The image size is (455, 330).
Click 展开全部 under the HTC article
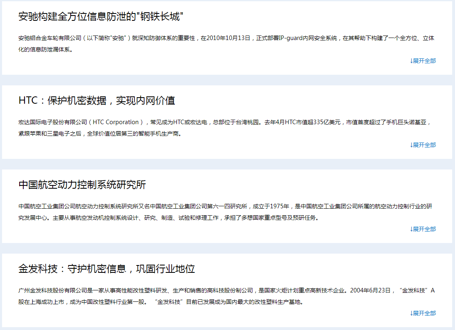423,145
